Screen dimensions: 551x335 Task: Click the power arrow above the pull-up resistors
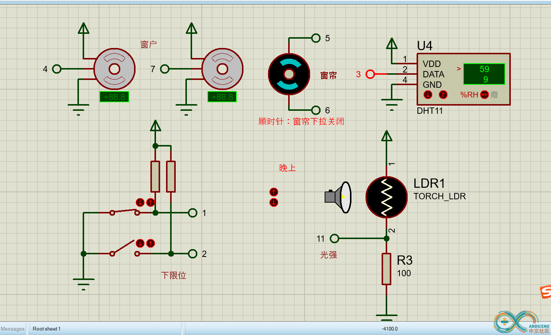(156, 126)
